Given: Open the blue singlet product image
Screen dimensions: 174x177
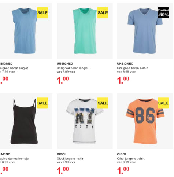Looking at the screenshot, I should pyautogui.click(x=25, y=31).
